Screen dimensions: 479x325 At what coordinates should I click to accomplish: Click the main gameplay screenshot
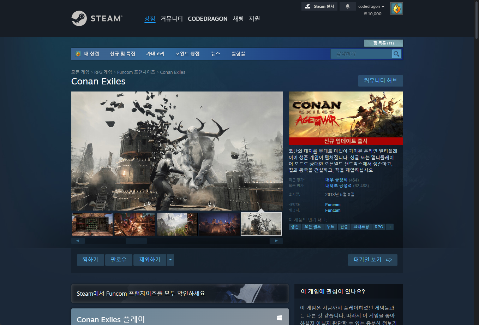[177, 151]
